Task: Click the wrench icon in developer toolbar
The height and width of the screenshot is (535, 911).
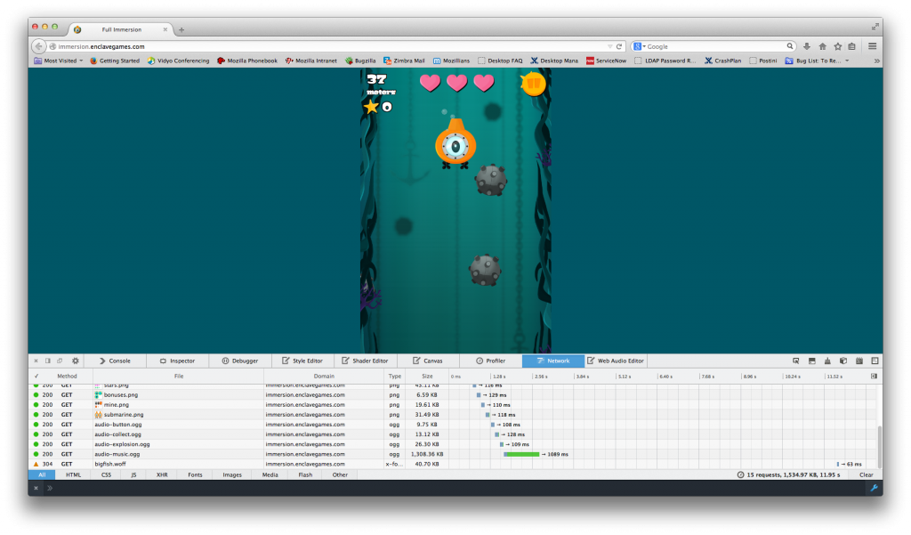Action: 874,488
